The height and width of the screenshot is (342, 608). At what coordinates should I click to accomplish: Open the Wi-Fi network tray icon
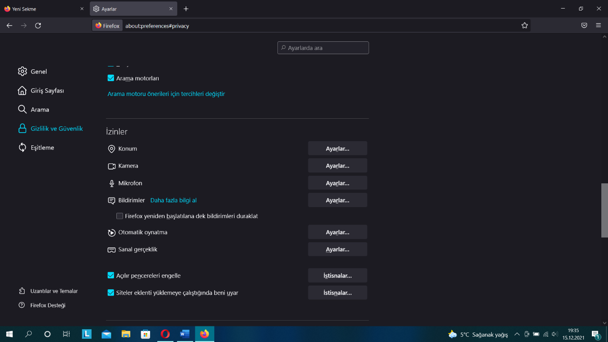546,334
